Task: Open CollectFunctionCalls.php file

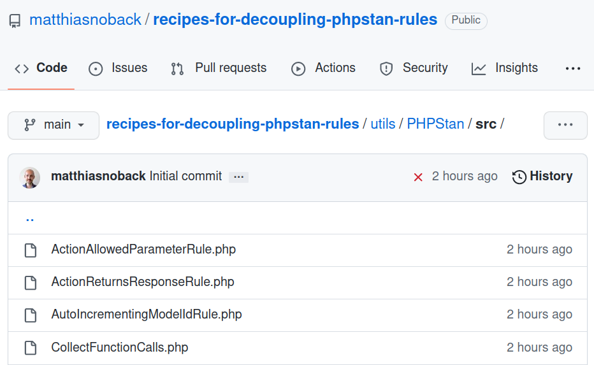Action: tap(120, 348)
